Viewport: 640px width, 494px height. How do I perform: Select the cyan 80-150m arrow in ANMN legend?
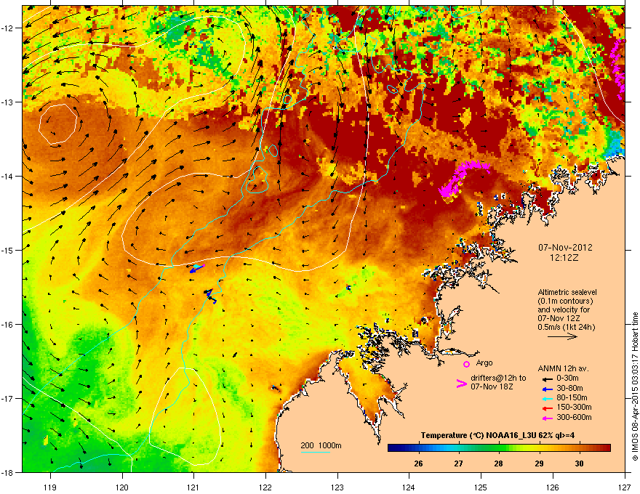(x=546, y=398)
